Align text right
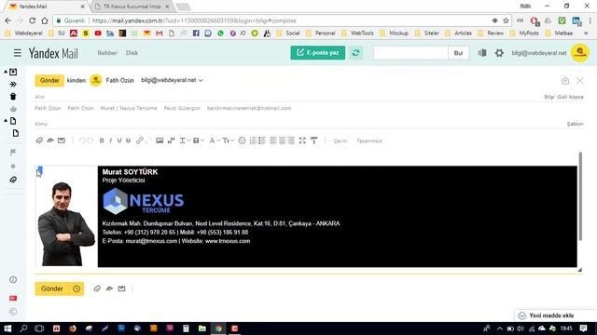This screenshot has height=335, width=597. pos(291,141)
